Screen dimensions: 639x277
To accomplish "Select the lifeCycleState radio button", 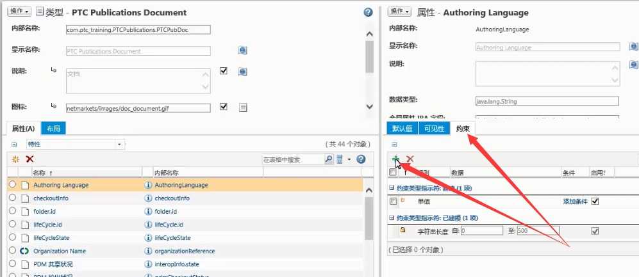I will 12,237.
